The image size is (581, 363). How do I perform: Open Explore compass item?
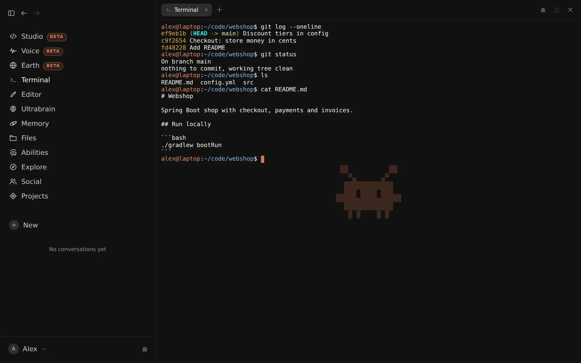coord(28,167)
